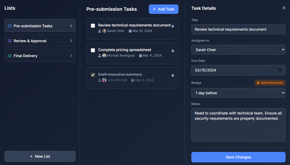Expand the assignee selector showing Sarah Chen

coord(238,50)
